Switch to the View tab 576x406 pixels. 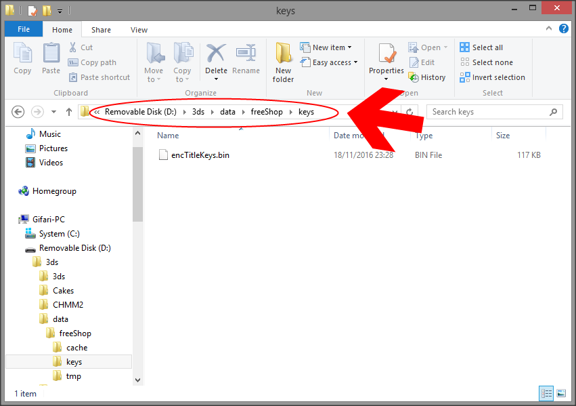coord(139,30)
